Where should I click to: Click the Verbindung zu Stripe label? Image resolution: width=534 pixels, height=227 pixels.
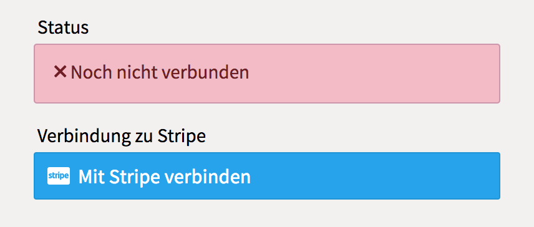(122, 137)
